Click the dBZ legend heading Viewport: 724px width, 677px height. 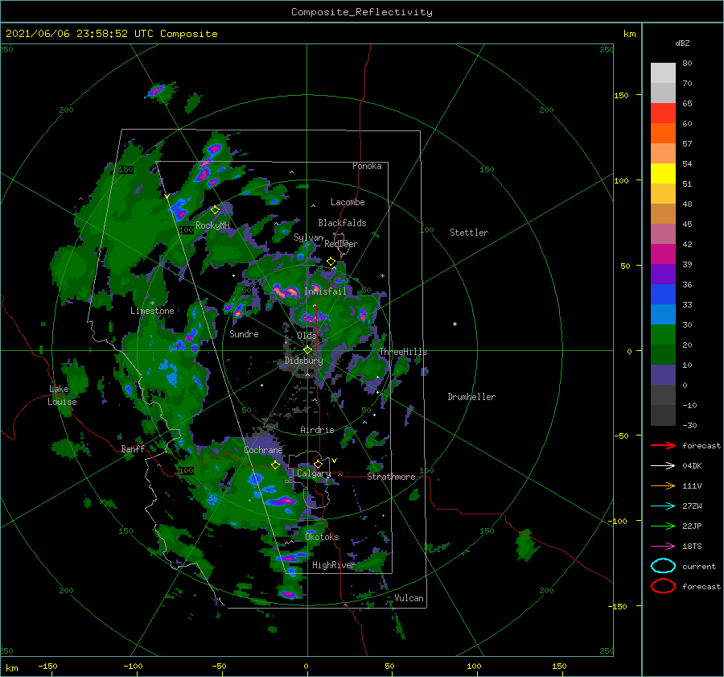pos(682,43)
